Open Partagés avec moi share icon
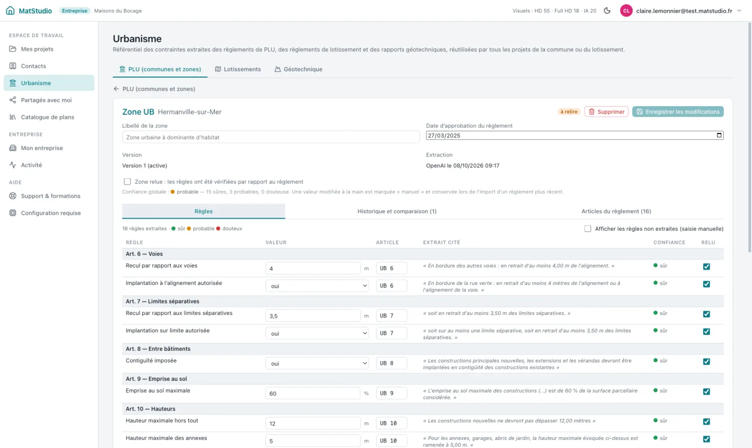Viewport: 752px width, 448px height. 13,100
